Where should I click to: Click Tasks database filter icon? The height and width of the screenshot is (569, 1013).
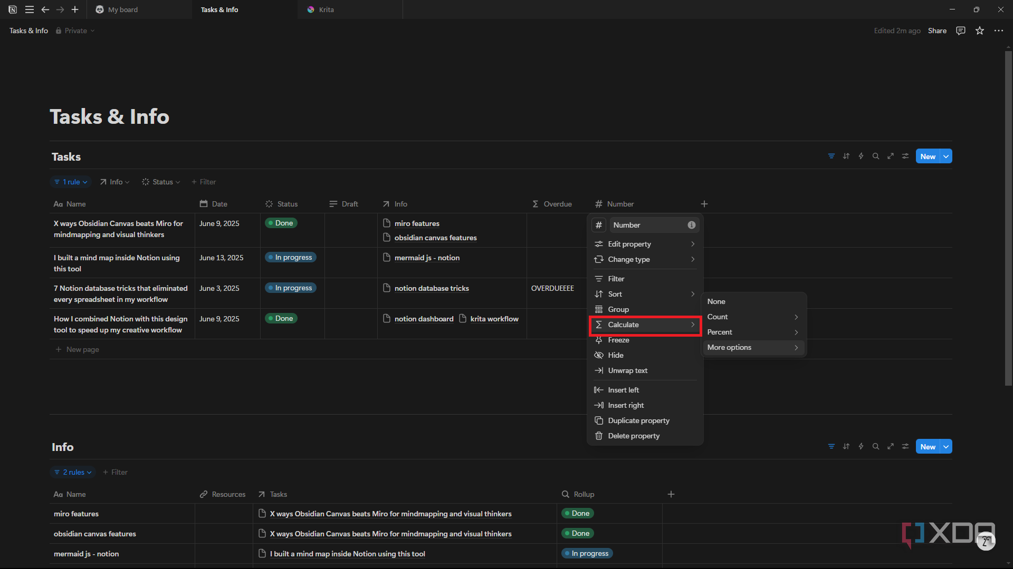coord(832,156)
